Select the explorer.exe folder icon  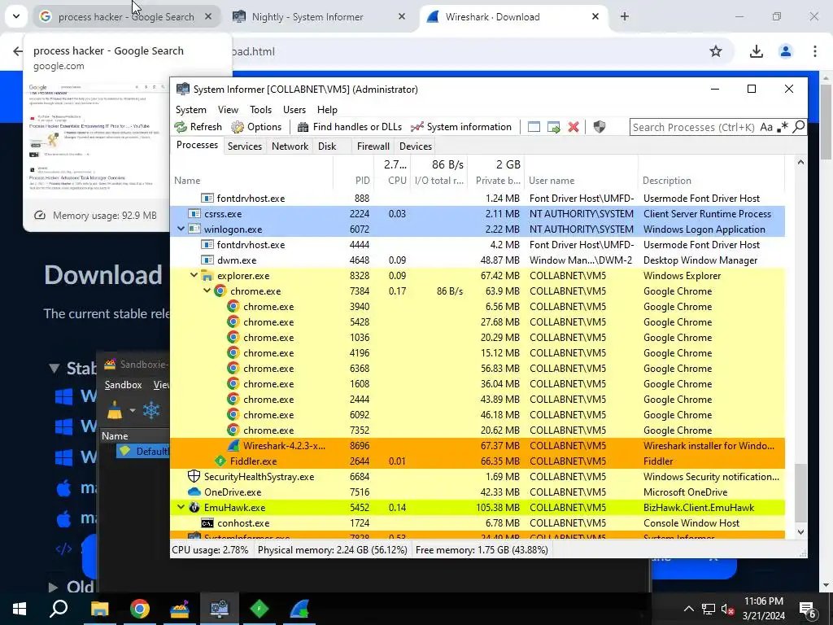[207, 275]
